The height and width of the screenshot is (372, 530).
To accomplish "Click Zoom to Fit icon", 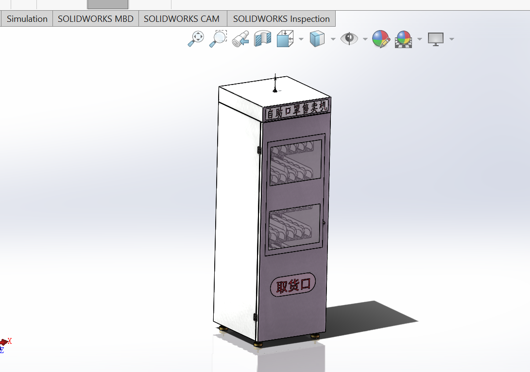I will pos(196,39).
